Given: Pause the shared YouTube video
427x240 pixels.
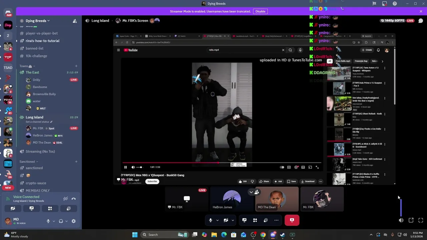Looking at the screenshot, I should 125,167.
